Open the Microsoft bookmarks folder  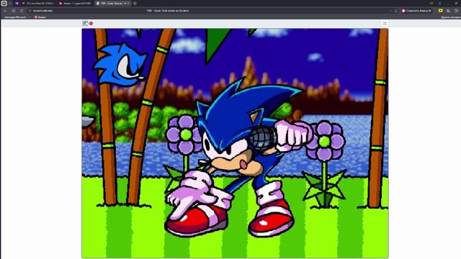click(x=15, y=17)
